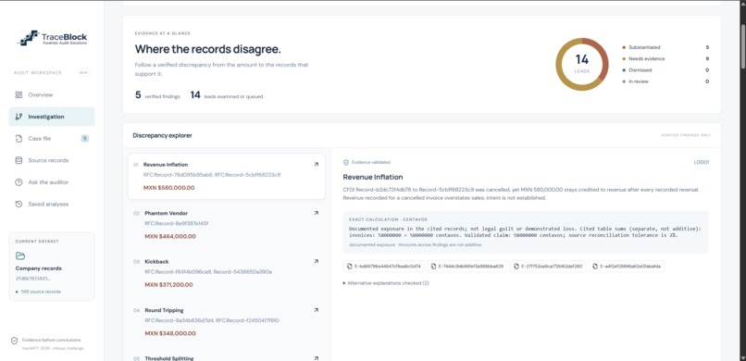Click the Evidence validated shield icon

tap(346, 162)
